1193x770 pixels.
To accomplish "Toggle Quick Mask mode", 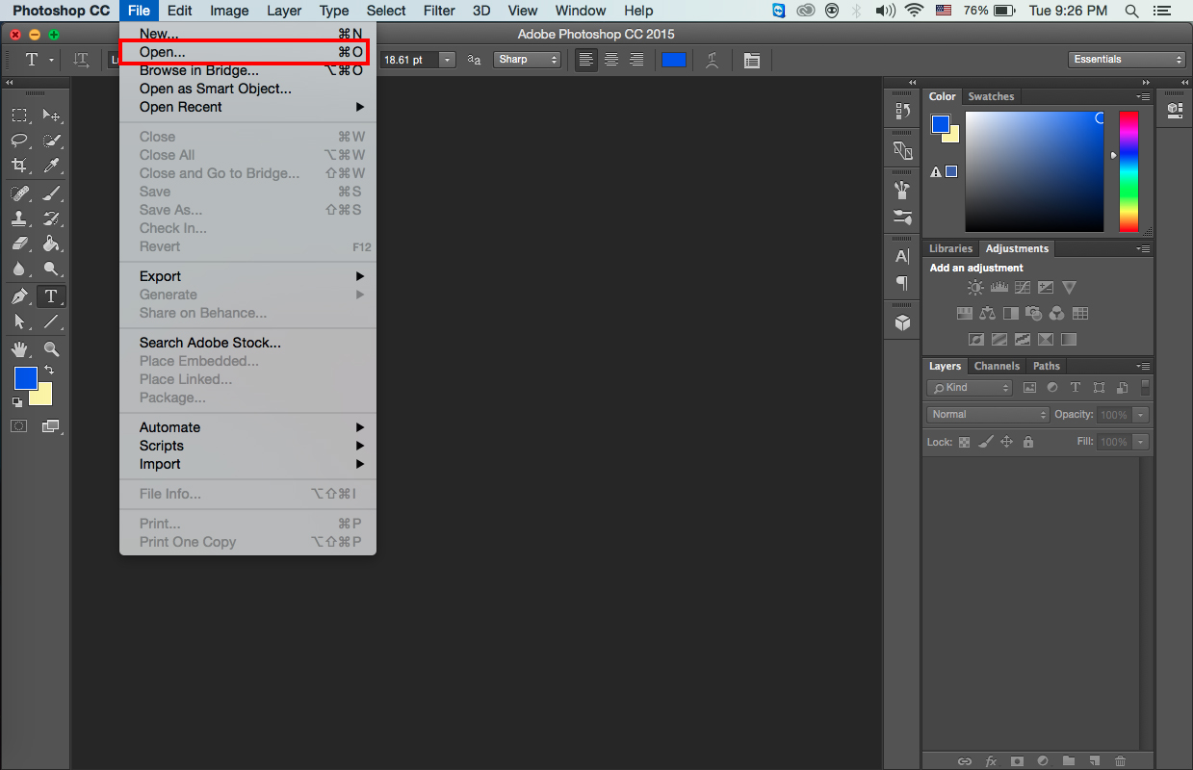I will click(19, 425).
